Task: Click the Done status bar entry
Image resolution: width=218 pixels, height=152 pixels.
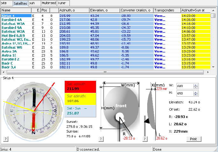Action: [184, 149]
